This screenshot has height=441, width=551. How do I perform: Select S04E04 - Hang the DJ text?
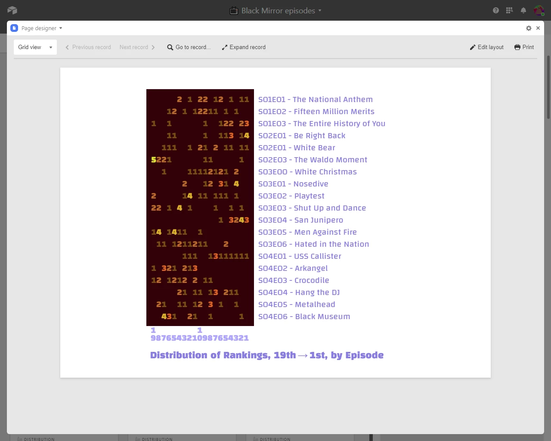299,292
